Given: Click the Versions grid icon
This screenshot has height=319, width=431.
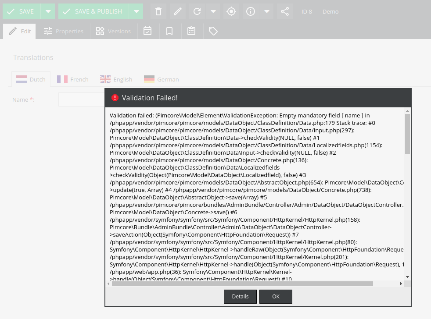Looking at the screenshot, I should (x=100, y=31).
